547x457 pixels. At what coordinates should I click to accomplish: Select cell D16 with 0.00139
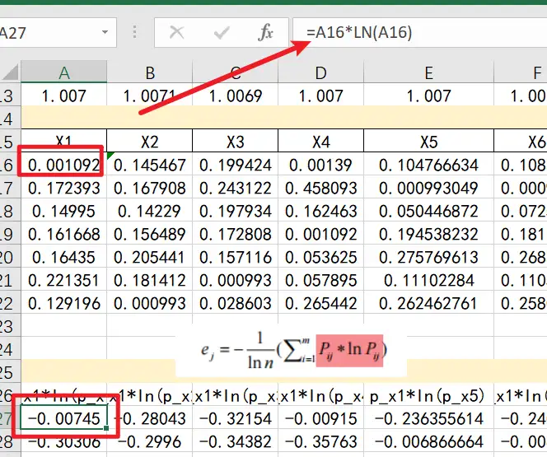[321, 165]
